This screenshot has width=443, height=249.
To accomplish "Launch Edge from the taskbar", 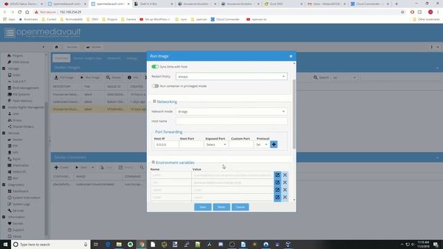I will 108,244.
